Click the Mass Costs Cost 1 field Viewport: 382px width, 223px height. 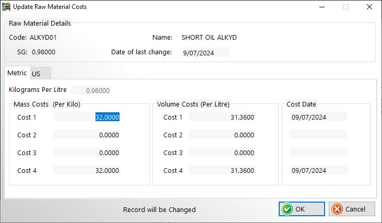(x=87, y=117)
